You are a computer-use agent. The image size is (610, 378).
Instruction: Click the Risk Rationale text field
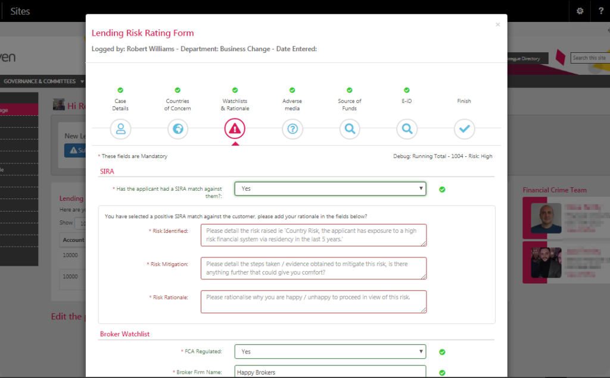(x=313, y=301)
